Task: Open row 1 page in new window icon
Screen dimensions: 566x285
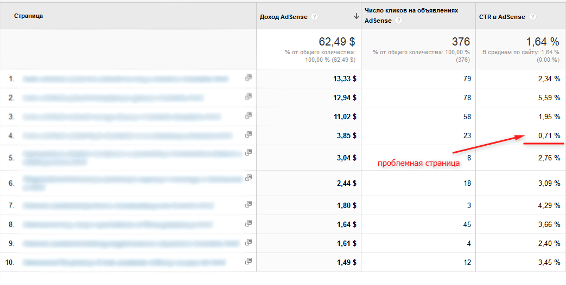Action: tap(249, 78)
